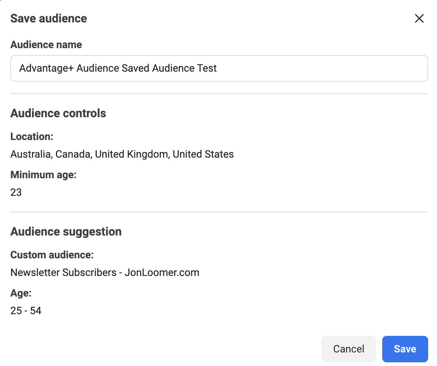Select the listed countries under Location

[122, 154]
